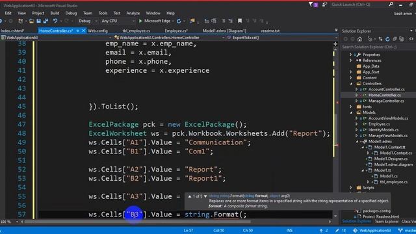Select ManageController.cs in Solution Explorer

tap(386, 101)
